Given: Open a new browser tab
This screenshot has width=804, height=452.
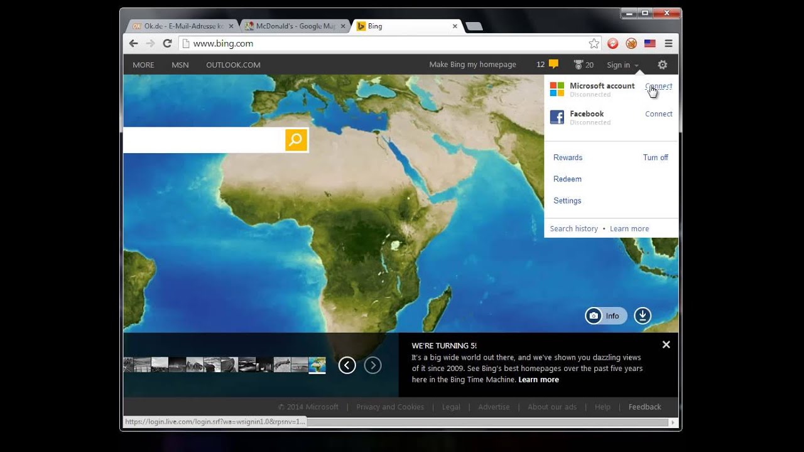Looking at the screenshot, I should coord(474,26).
